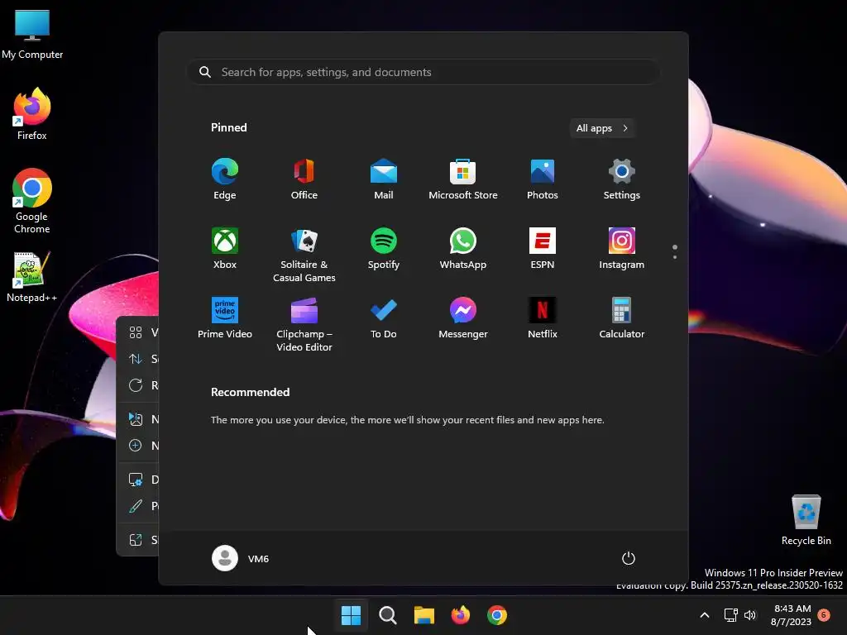847x635 pixels.
Task: Click the Start menu search box
Action: pos(423,72)
